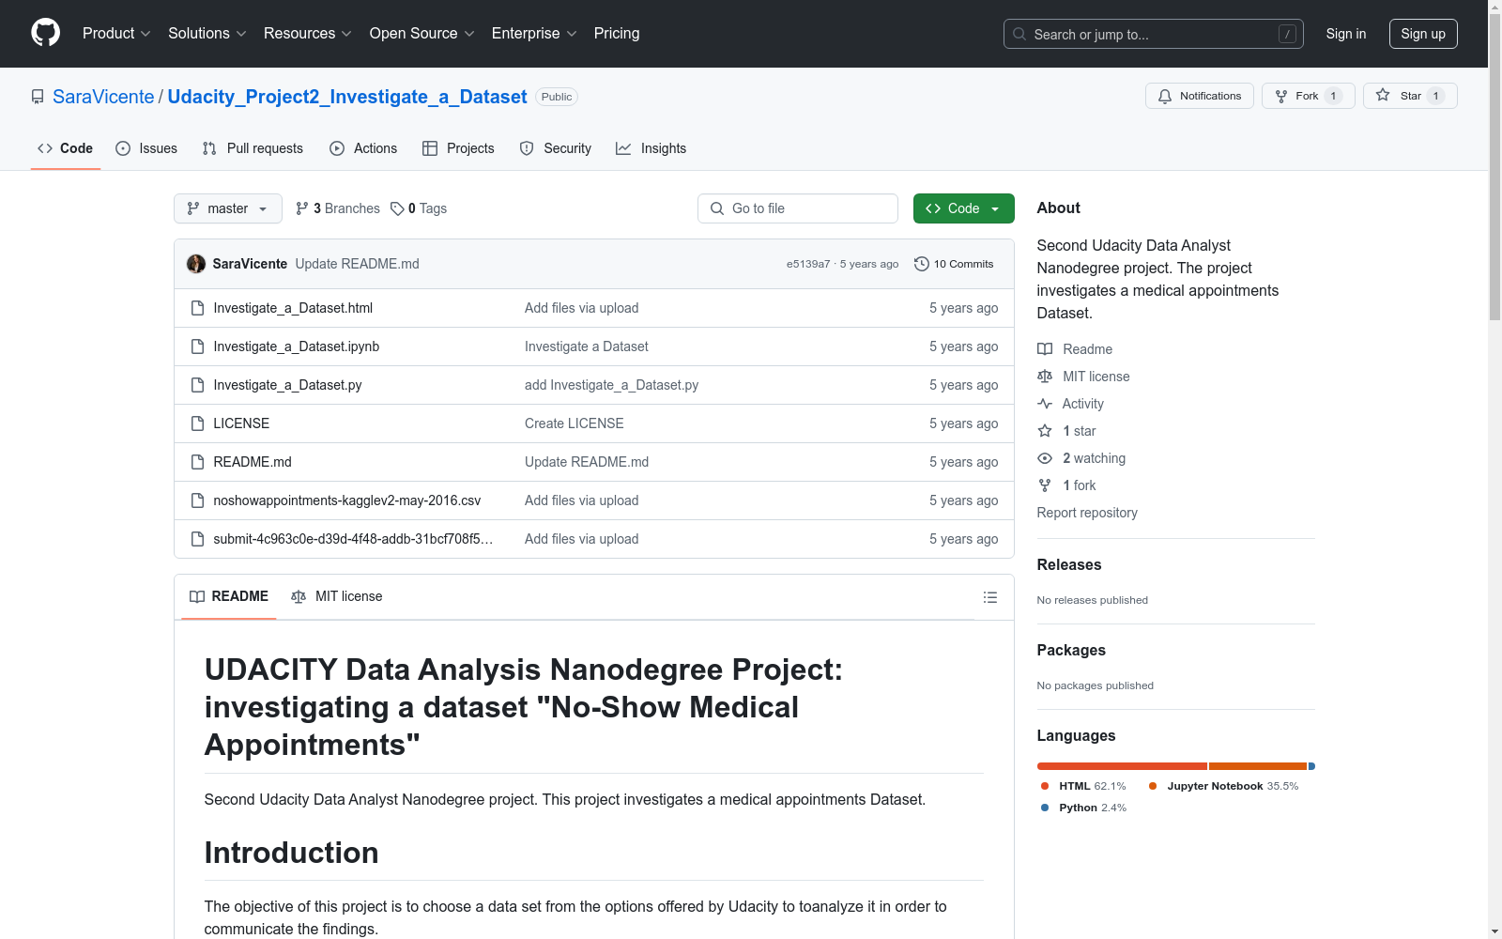Open the README.md file
Image resolution: width=1502 pixels, height=939 pixels.
pos(253,462)
